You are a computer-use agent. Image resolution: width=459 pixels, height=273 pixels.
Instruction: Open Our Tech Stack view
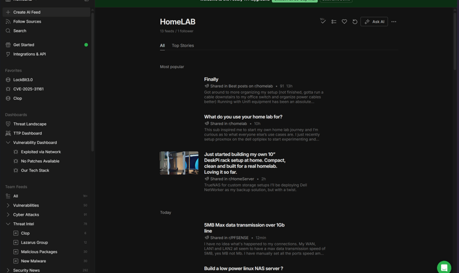tap(35, 171)
